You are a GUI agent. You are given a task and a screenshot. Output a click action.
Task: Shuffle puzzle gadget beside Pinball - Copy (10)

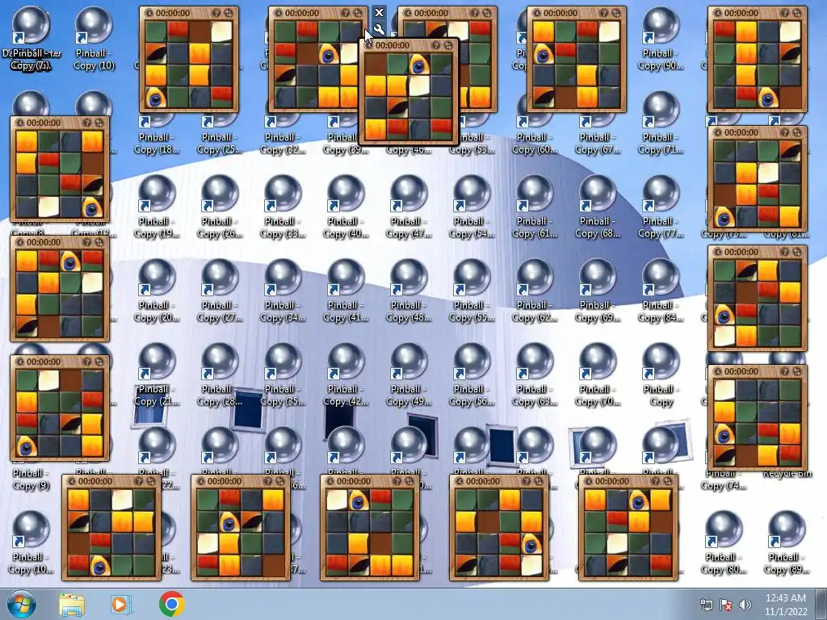tap(229, 13)
